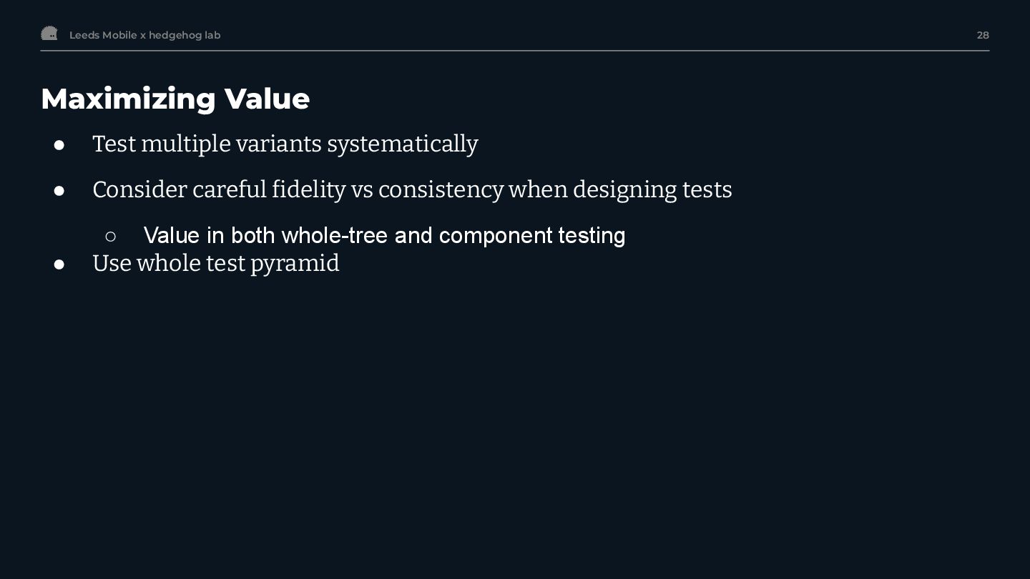The image size is (1030, 579).
Task: Click the bullet dot before "Consider careful fidelity"
Action: point(59,191)
